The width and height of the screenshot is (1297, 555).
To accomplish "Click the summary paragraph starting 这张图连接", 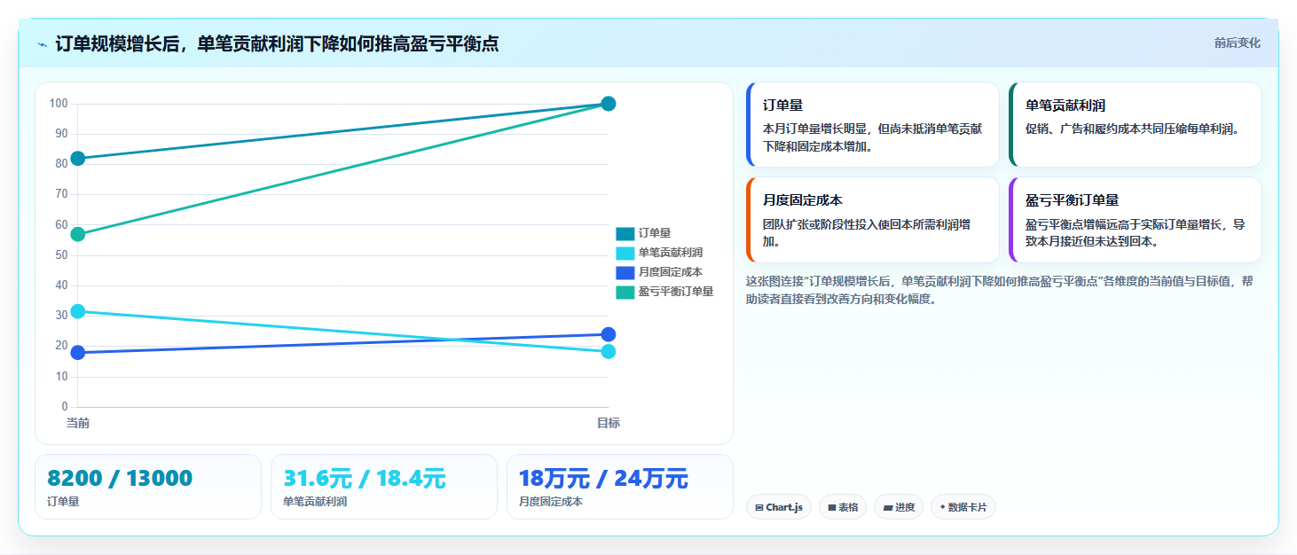I will [1000, 290].
